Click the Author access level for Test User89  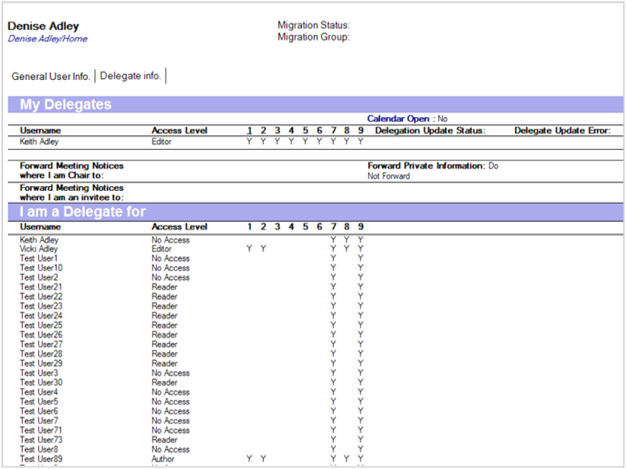(163, 459)
